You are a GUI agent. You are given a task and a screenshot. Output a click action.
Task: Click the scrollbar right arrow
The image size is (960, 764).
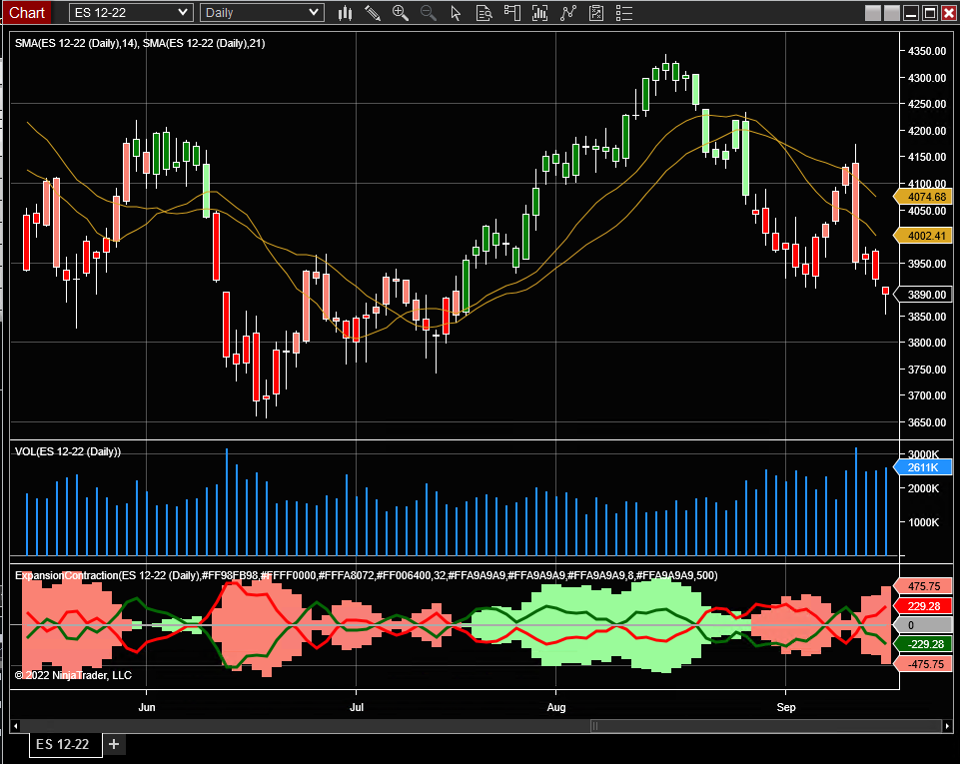(947, 726)
